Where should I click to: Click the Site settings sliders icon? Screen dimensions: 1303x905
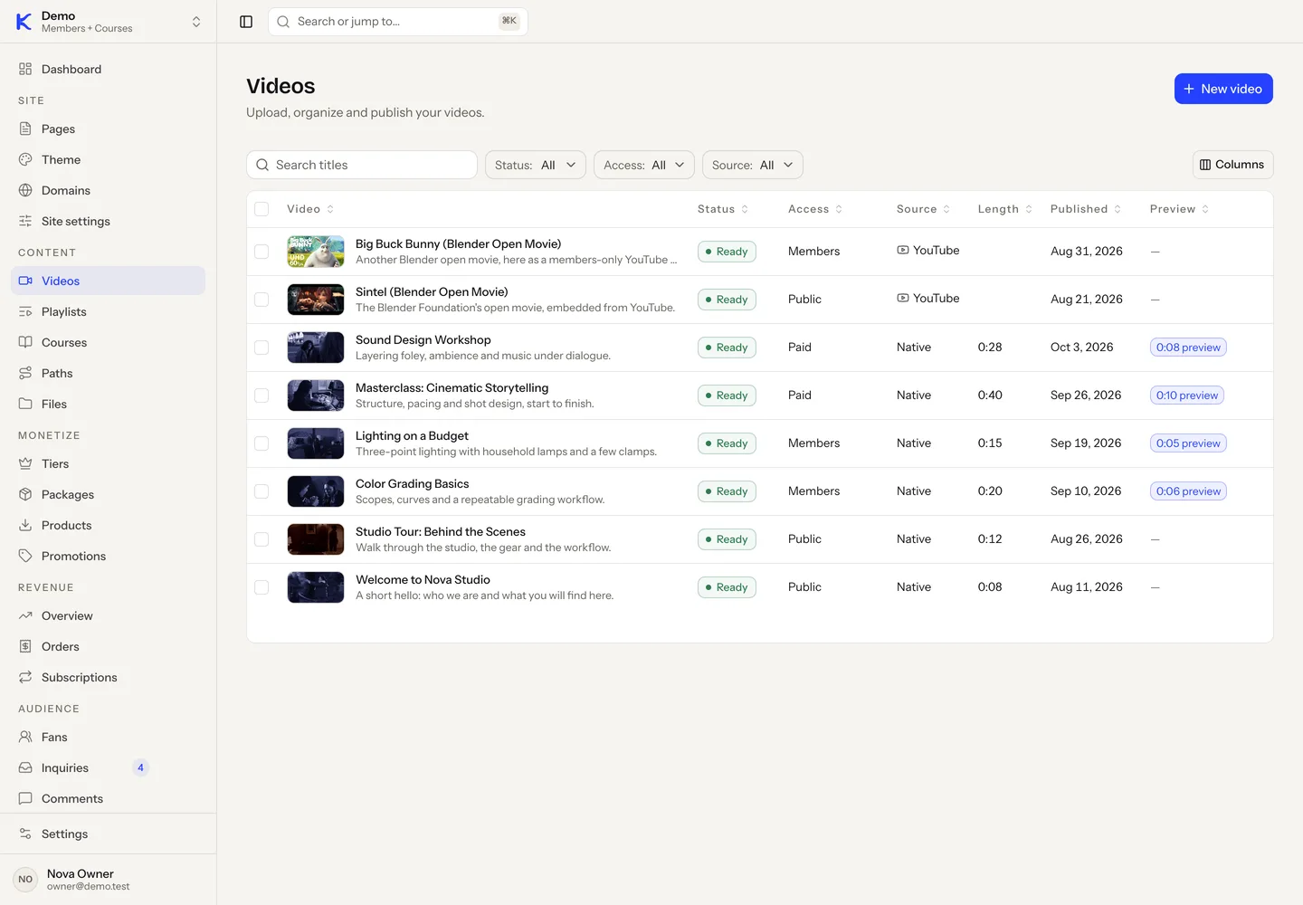pyautogui.click(x=25, y=221)
